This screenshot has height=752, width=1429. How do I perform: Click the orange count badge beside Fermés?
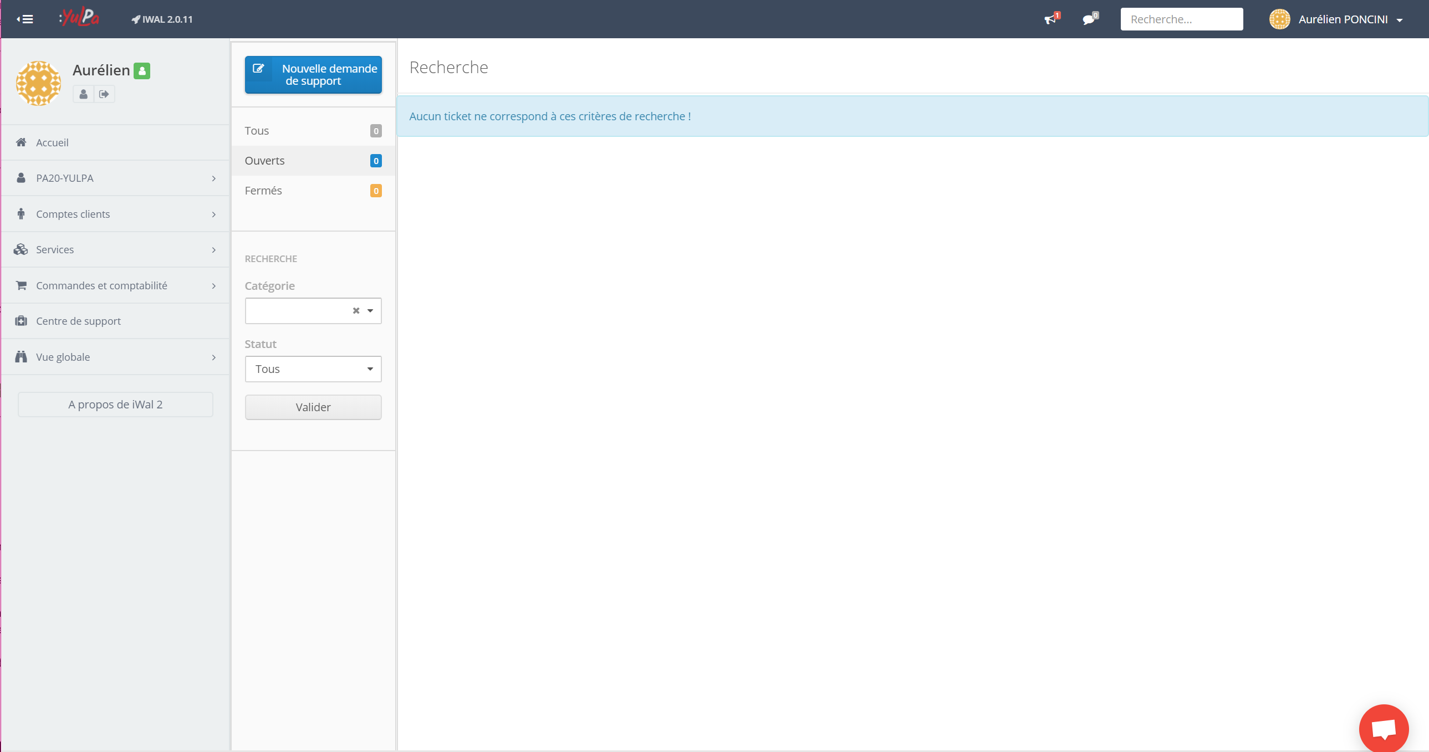pyautogui.click(x=376, y=191)
